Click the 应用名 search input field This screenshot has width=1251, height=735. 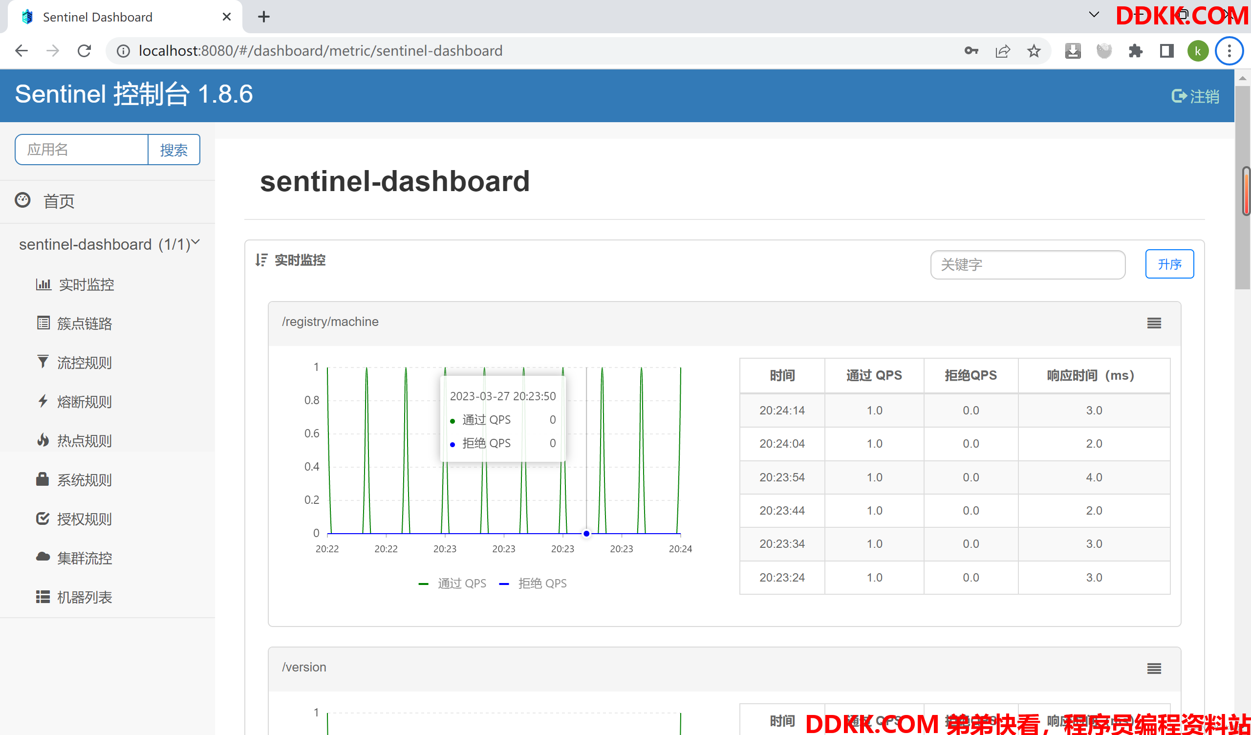point(82,150)
